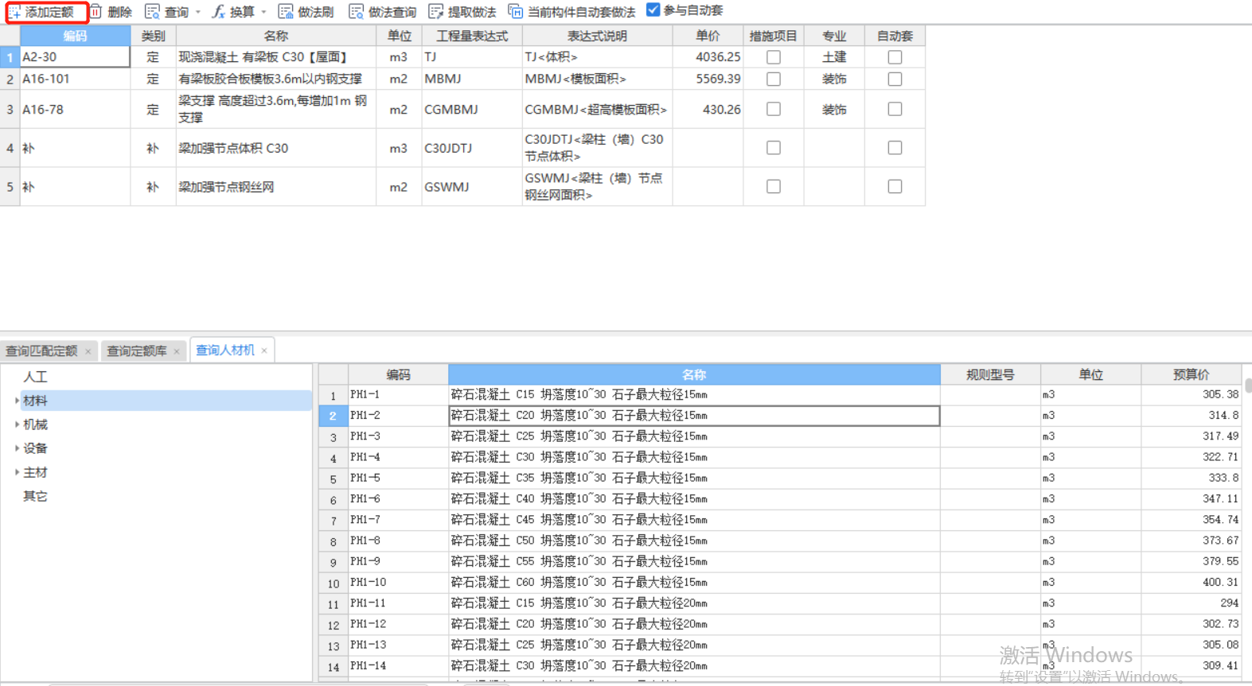Screen dimensions: 1252x686
Task: Click the 做法查询 icon
Action: pos(356,11)
